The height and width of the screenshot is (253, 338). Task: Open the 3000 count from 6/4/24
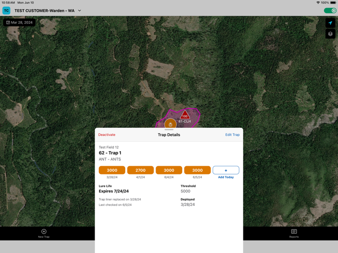(169, 170)
